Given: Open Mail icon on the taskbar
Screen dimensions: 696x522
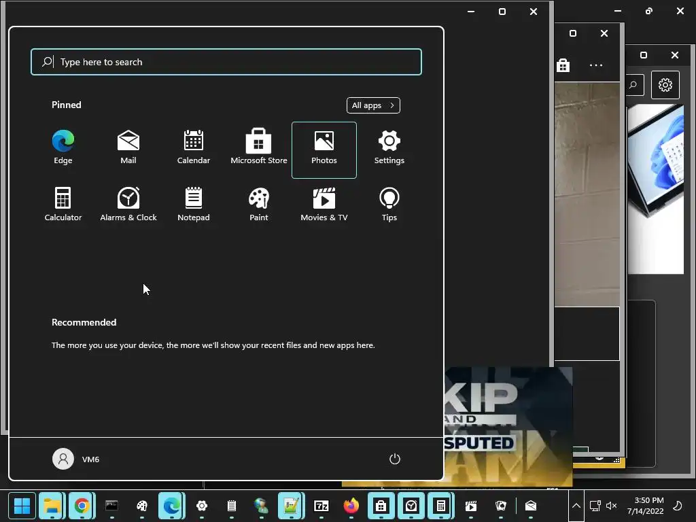Looking at the screenshot, I should click(531, 506).
